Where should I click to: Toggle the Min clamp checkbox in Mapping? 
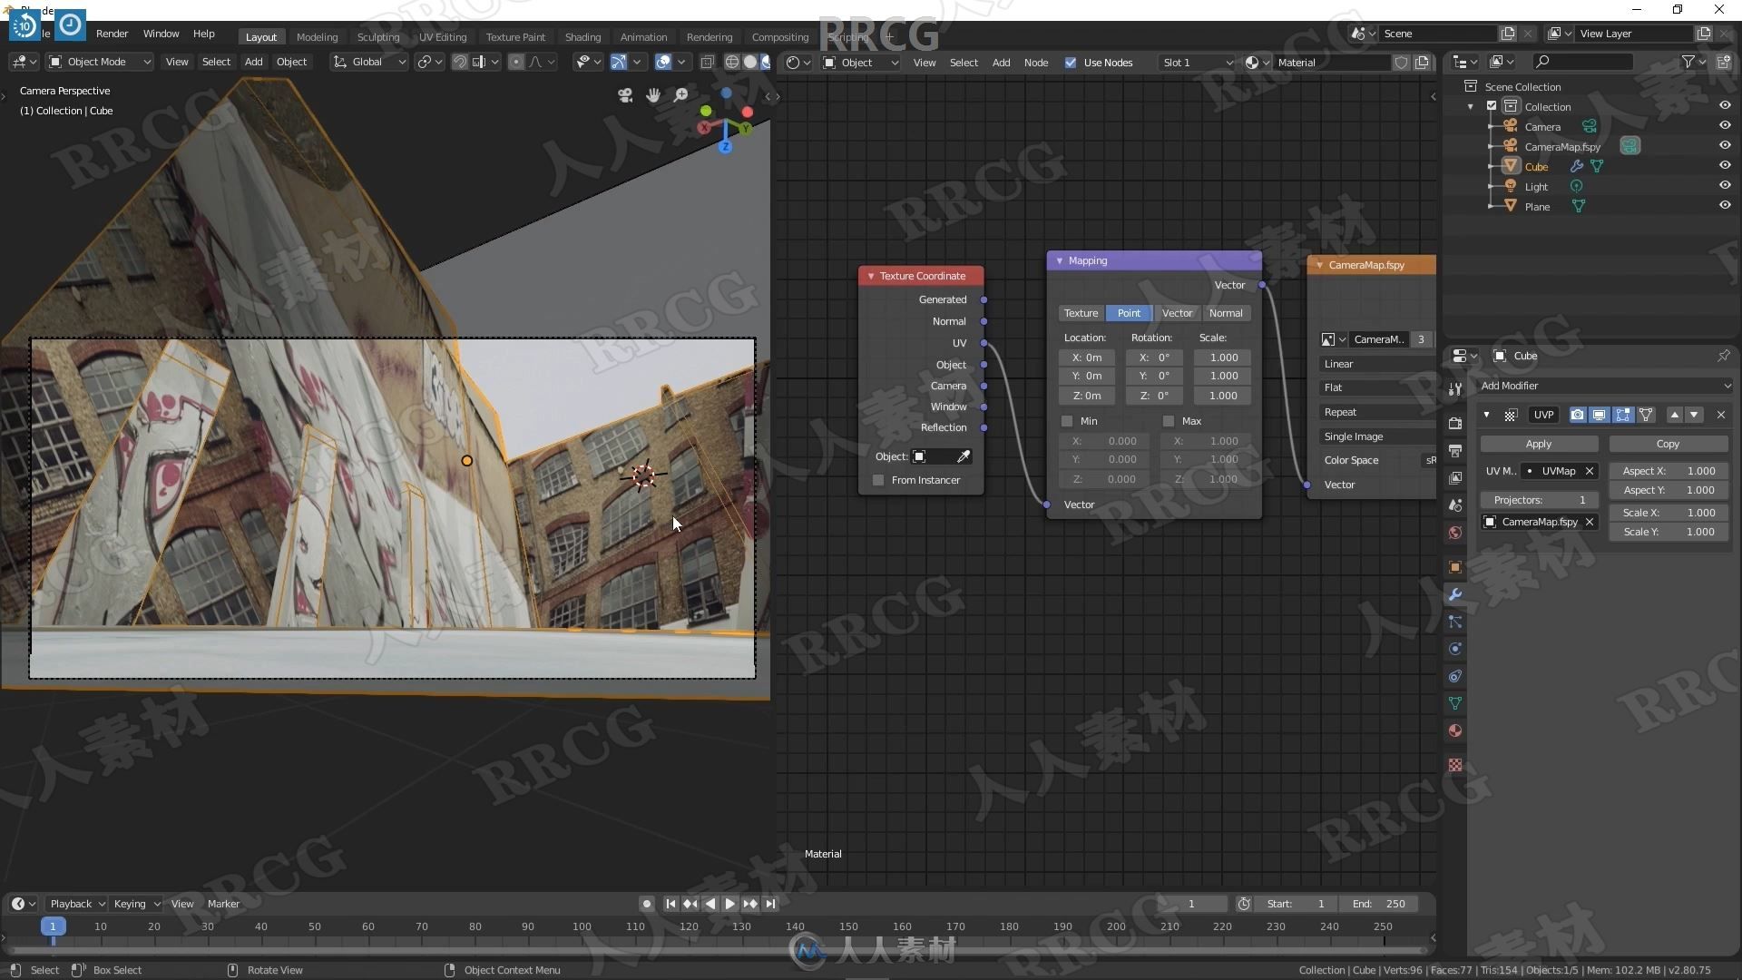coord(1066,419)
